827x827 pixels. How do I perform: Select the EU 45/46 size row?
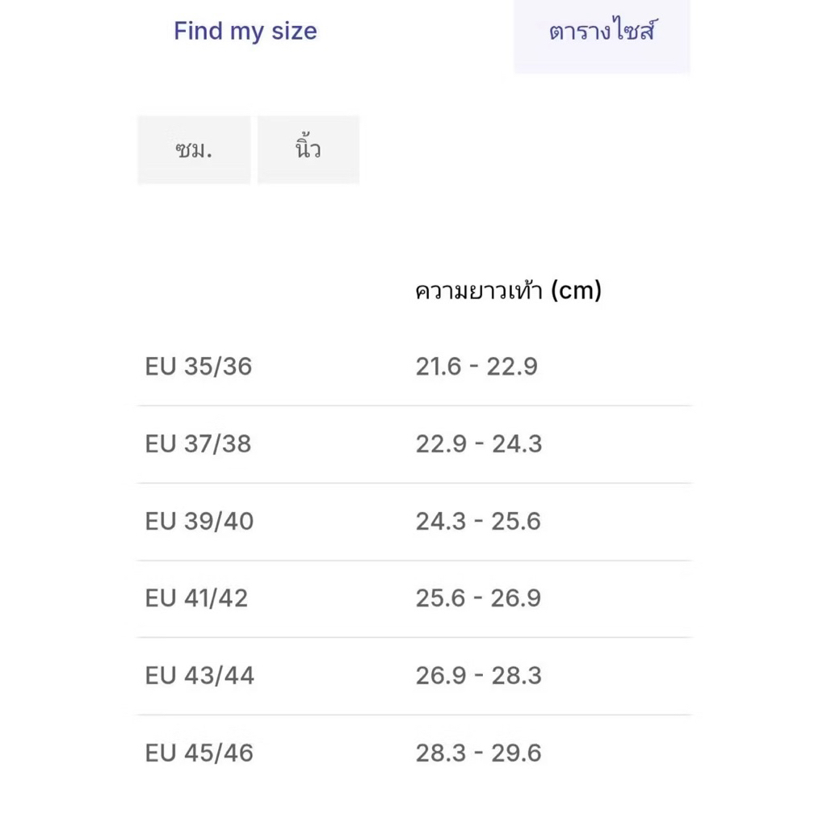pyautogui.click(x=414, y=754)
